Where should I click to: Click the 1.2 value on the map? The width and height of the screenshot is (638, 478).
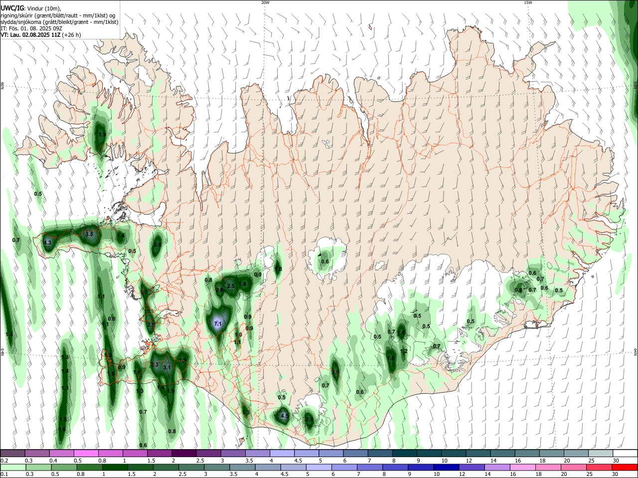404,352
